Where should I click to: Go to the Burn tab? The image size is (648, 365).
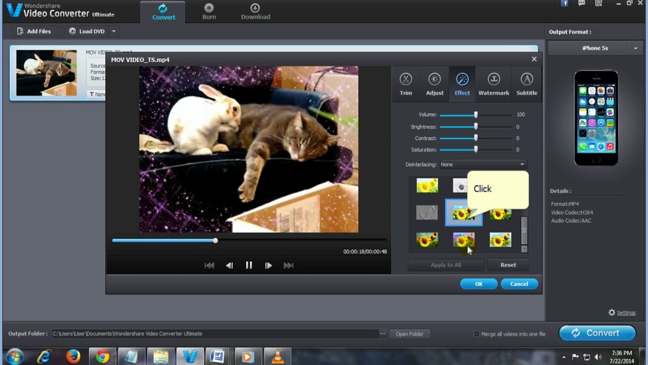(209, 12)
